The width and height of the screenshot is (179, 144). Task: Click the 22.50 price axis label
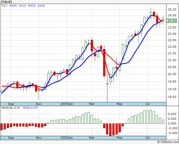[172, 40]
